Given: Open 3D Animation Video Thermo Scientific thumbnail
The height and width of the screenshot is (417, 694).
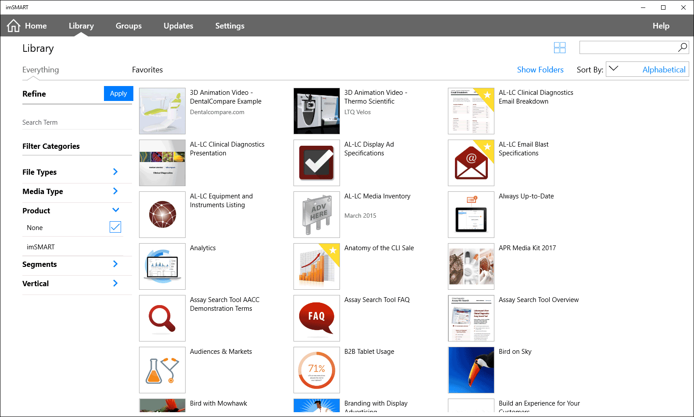Looking at the screenshot, I should pyautogui.click(x=317, y=111).
